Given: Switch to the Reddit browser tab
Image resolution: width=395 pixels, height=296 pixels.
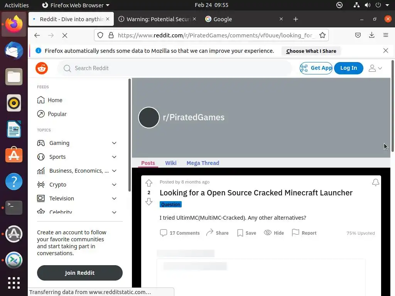Looking at the screenshot, I should [x=71, y=19].
